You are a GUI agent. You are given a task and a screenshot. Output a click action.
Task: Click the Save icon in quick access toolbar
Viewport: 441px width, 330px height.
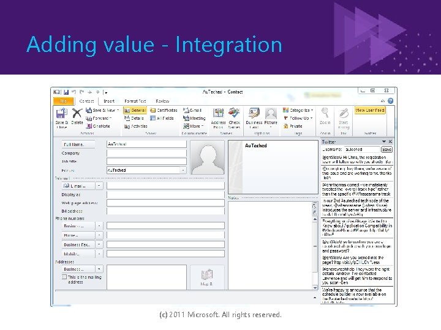(x=66, y=92)
